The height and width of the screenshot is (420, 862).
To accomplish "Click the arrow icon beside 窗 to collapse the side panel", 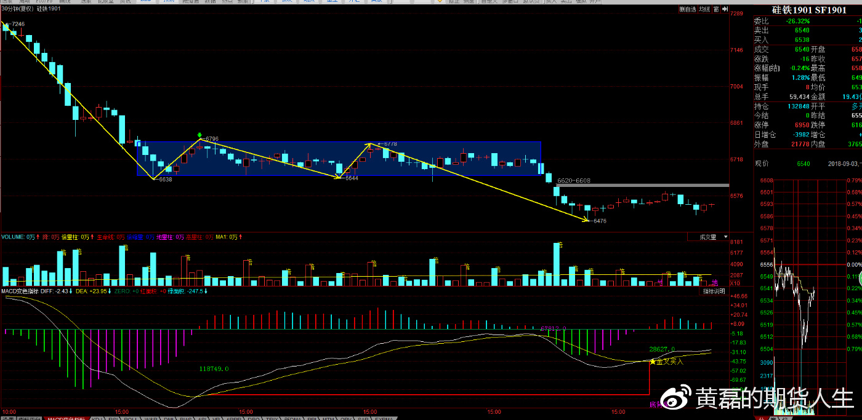I will coord(725,9).
